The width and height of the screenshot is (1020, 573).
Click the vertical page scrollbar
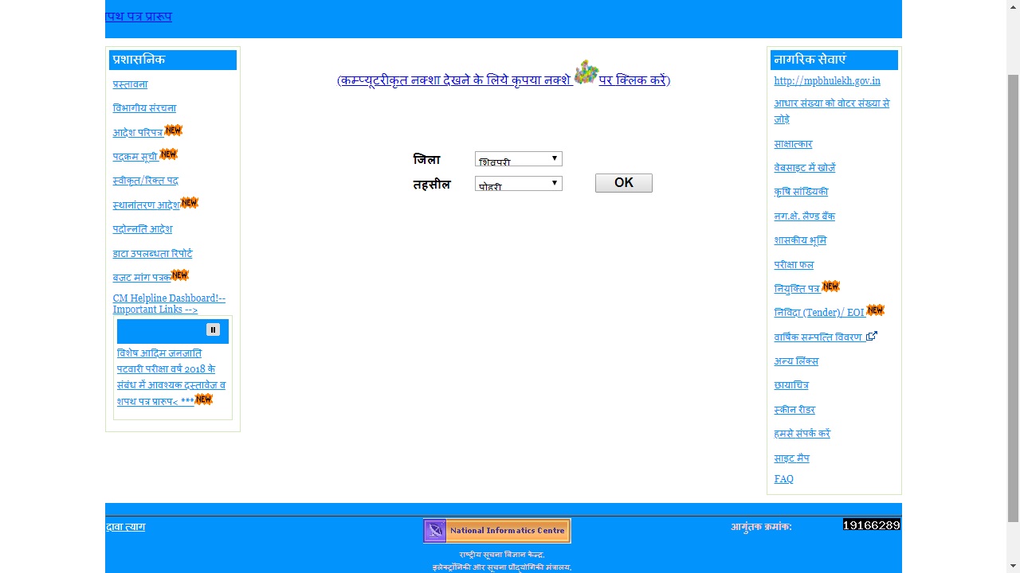(x=1013, y=298)
